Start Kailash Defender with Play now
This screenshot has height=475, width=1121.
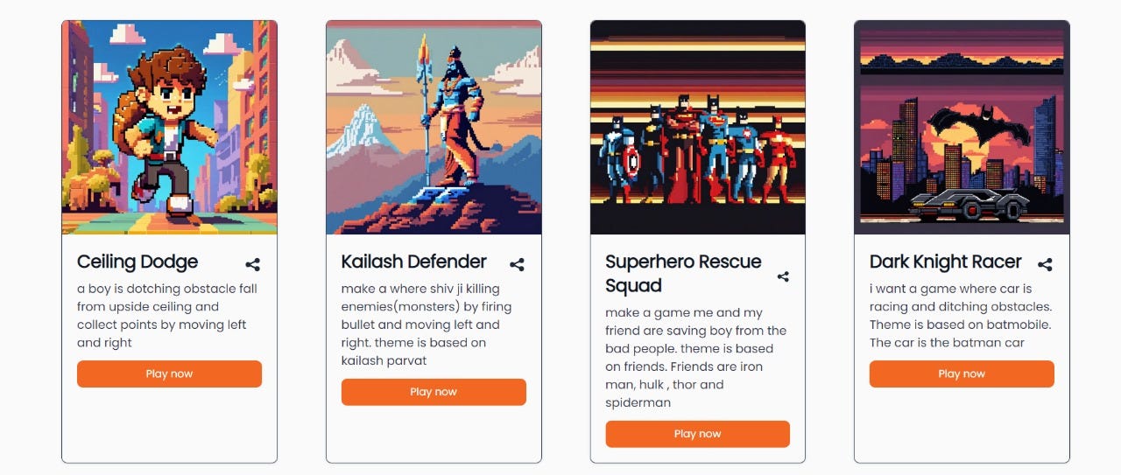434,392
